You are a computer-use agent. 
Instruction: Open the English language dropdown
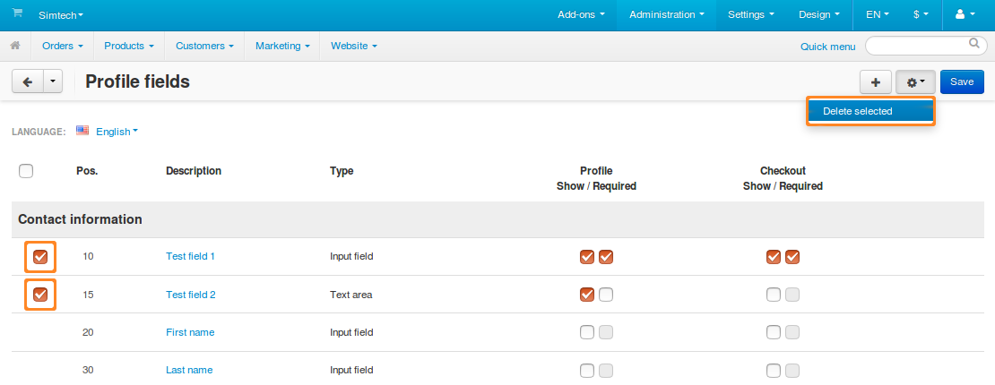pos(117,132)
